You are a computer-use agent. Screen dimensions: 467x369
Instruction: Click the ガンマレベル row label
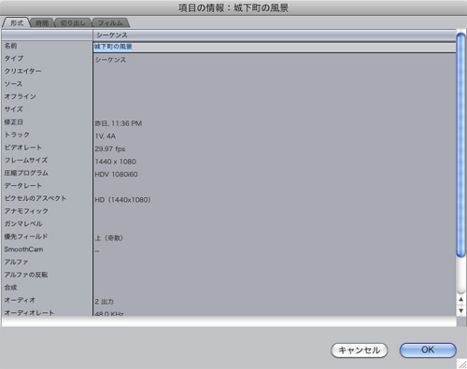tap(23, 224)
